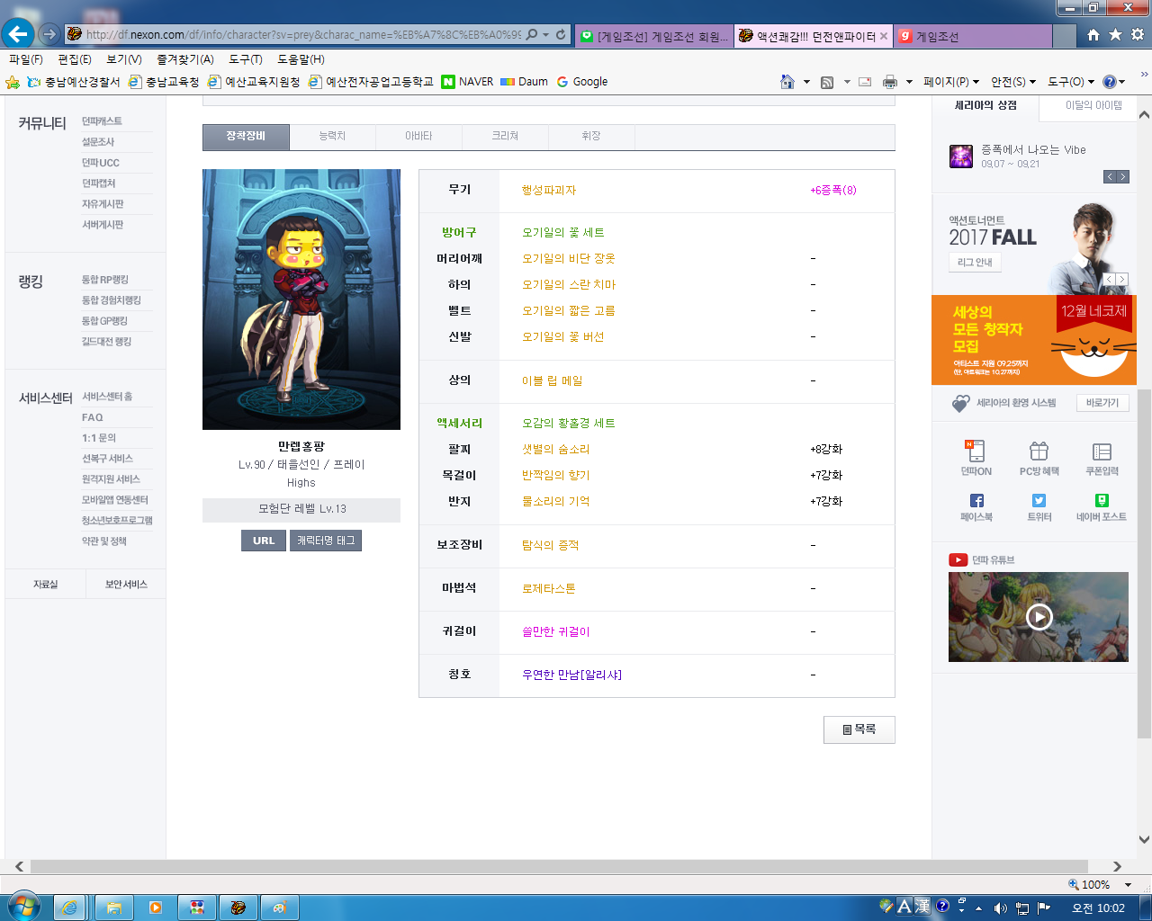Click the vertical scrollbar down arrow
The height and width of the screenshot is (921, 1152).
[x=1144, y=840]
